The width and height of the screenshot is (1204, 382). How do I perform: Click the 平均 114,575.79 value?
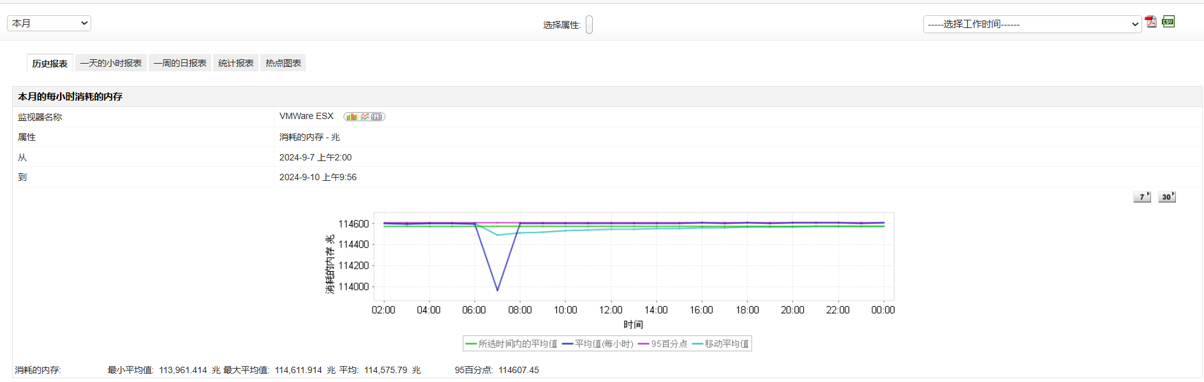point(385,370)
